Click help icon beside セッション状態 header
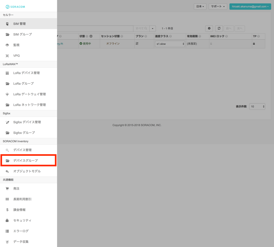This screenshot has height=247, width=274. (122, 36)
